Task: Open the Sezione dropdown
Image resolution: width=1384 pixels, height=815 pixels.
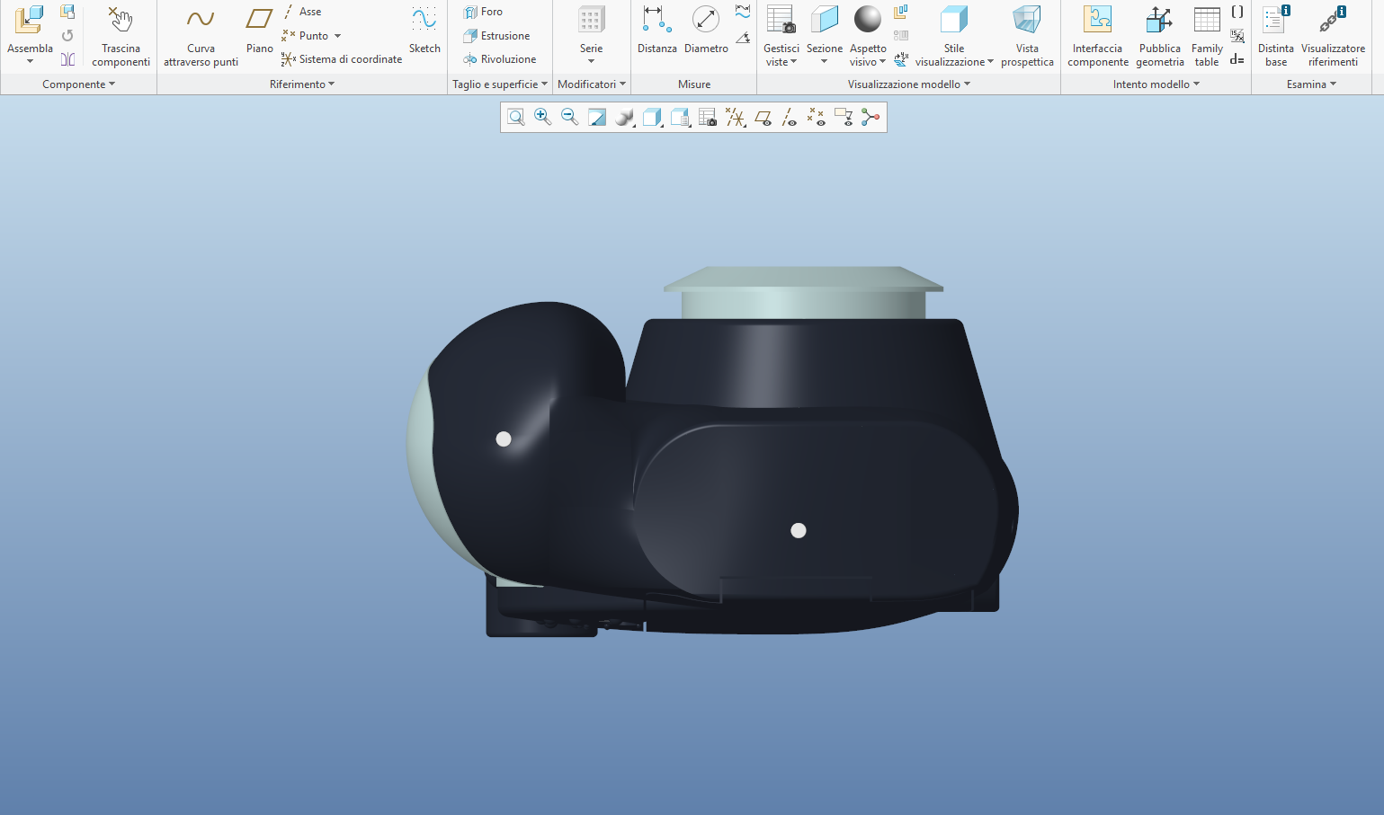Action: click(824, 61)
